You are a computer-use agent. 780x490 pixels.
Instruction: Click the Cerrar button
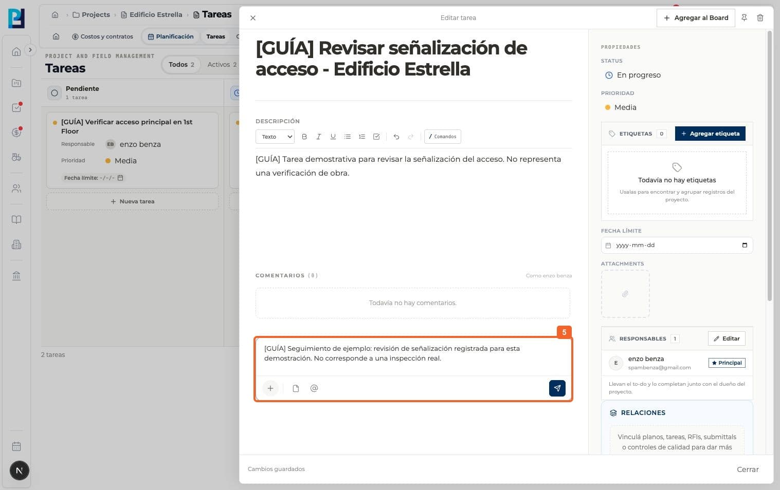point(748,469)
